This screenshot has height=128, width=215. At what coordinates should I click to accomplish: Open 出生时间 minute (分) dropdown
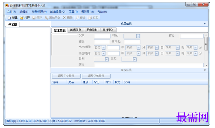pyautogui.click(x=195, y=48)
